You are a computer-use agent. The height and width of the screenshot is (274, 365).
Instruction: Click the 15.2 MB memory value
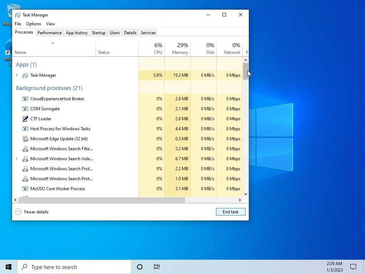181,75
